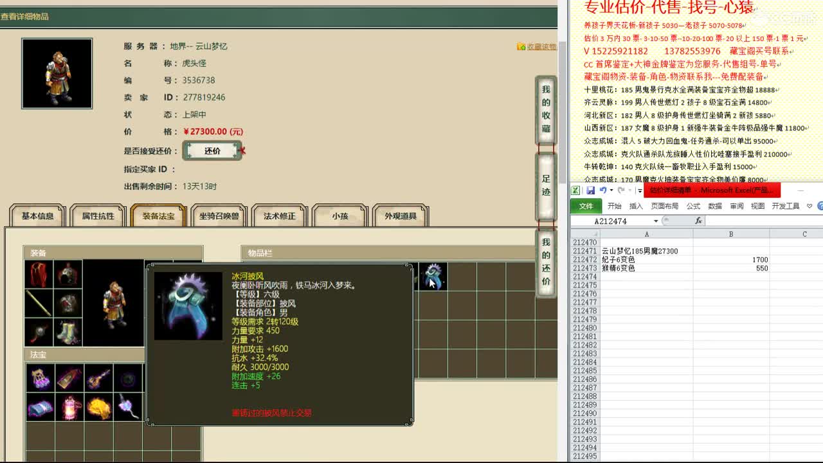Open the Excel 视图 ribbon tab

point(758,206)
